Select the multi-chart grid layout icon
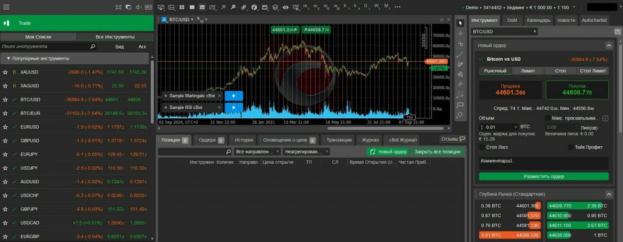 [182, 7]
